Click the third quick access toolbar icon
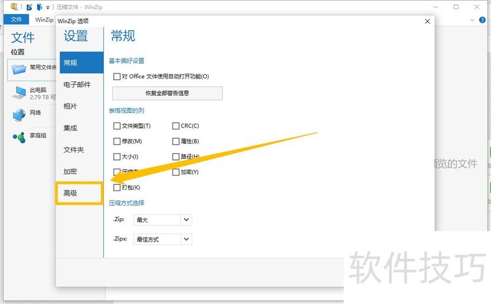This screenshot has width=491, height=304. [x=39, y=7]
